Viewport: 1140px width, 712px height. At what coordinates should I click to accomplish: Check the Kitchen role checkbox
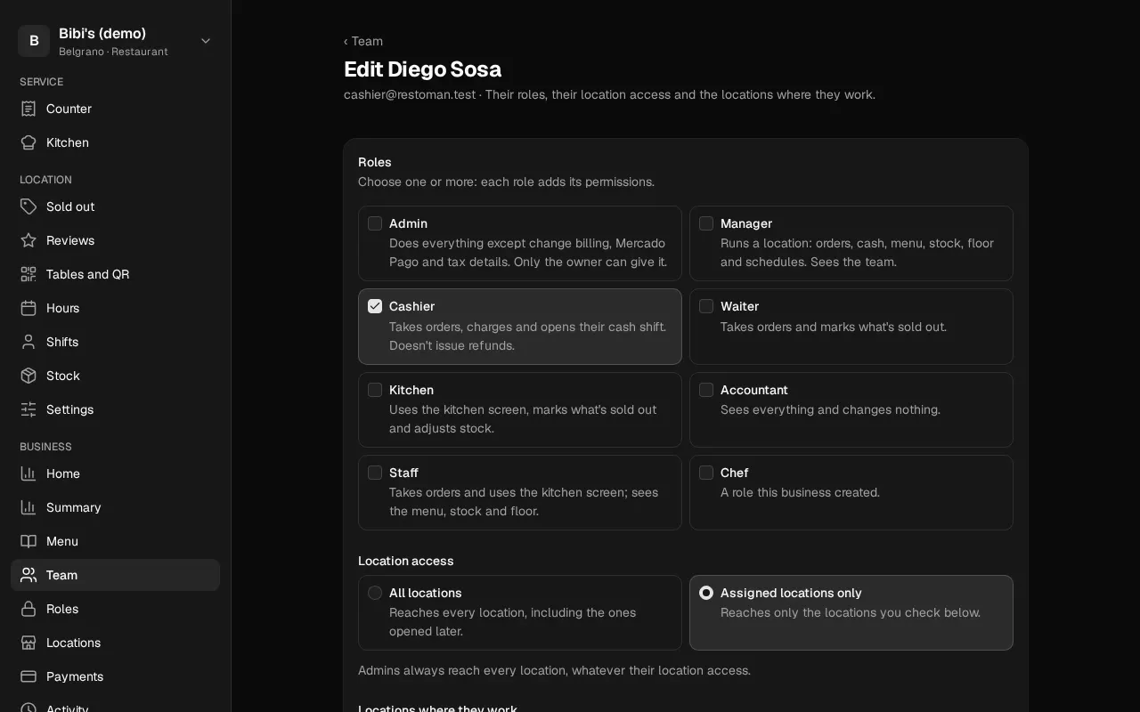point(375,390)
